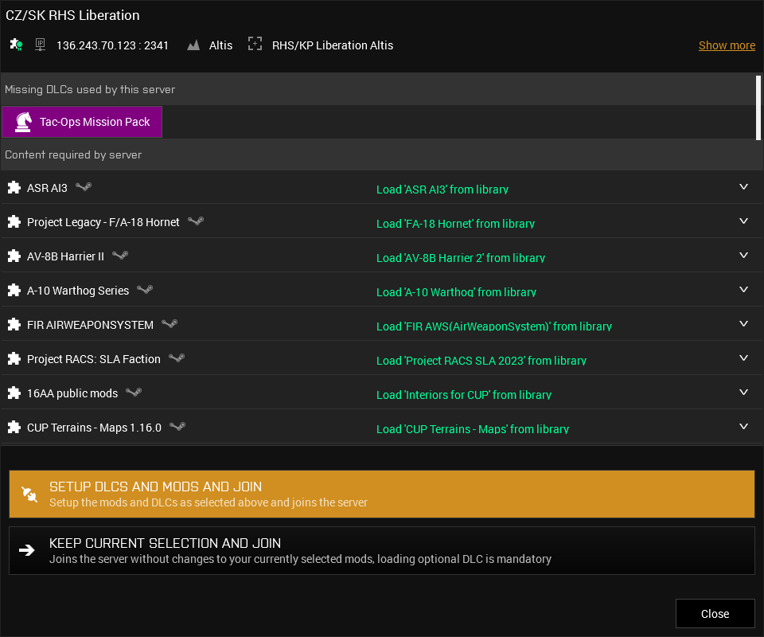Click Load 'Interiors for CUP' from library
The width and height of the screenshot is (764, 637).
(464, 395)
